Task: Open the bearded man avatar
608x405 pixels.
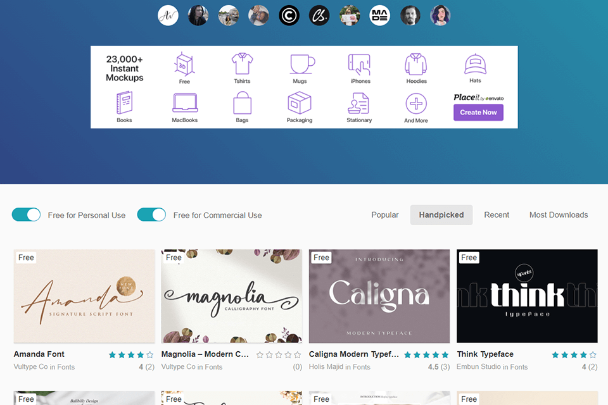Action: point(410,15)
